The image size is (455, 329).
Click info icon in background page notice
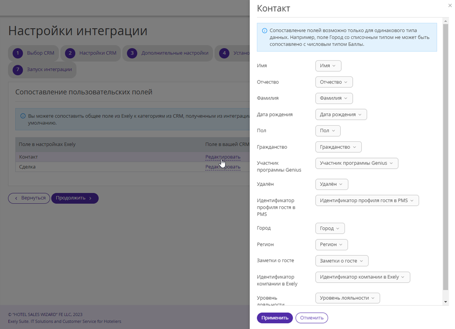pyautogui.click(x=23, y=116)
